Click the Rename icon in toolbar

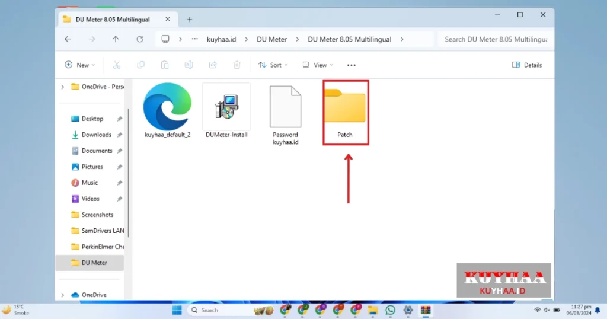click(x=189, y=65)
